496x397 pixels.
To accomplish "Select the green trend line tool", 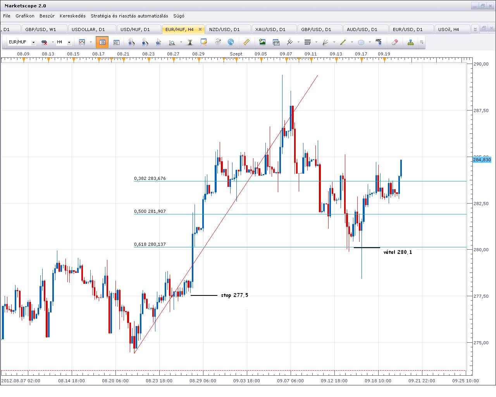I will point(343,42).
